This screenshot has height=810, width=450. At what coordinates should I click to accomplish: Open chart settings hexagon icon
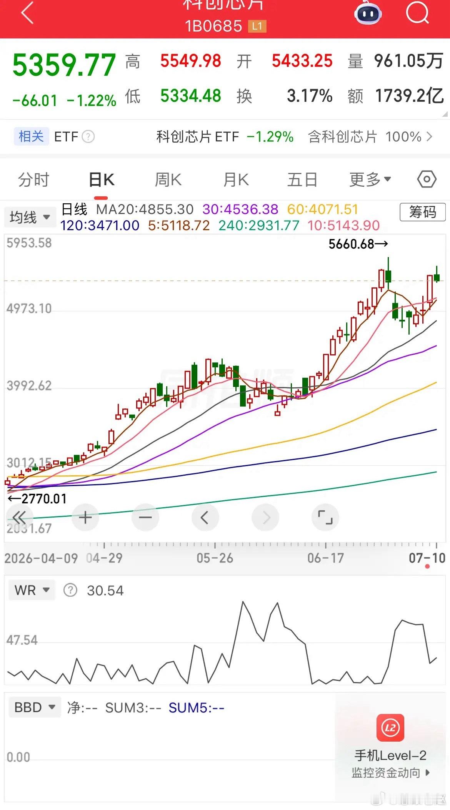[x=427, y=179]
